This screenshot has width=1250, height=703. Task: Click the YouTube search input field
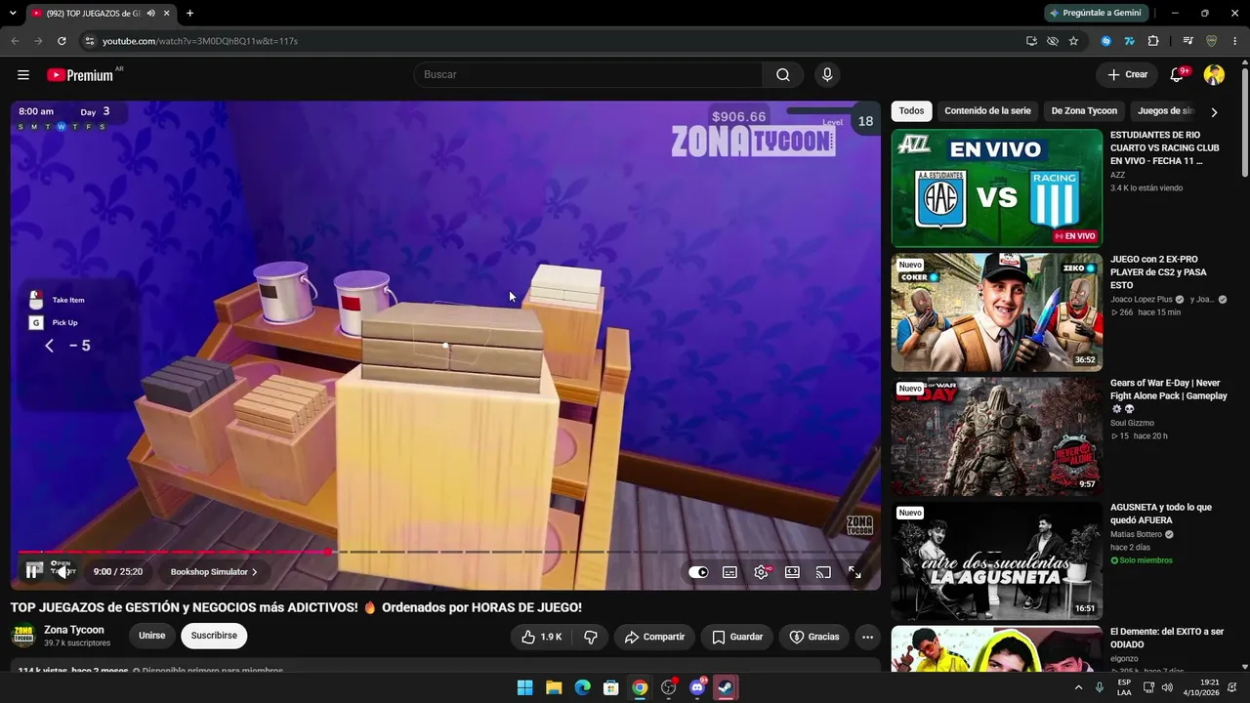(x=588, y=75)
